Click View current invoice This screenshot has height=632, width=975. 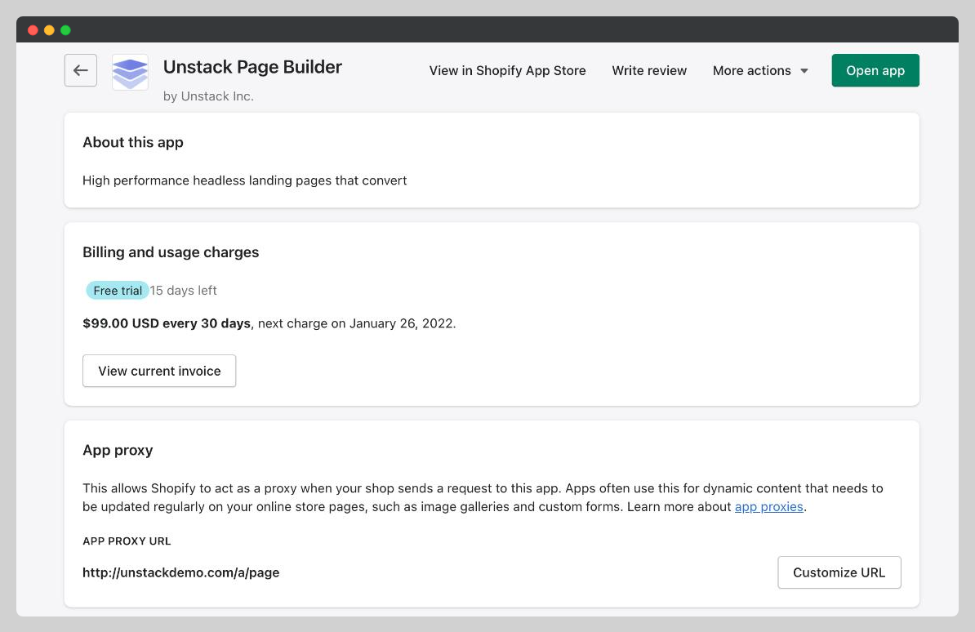pyautogui.click(x=158, y=371)
